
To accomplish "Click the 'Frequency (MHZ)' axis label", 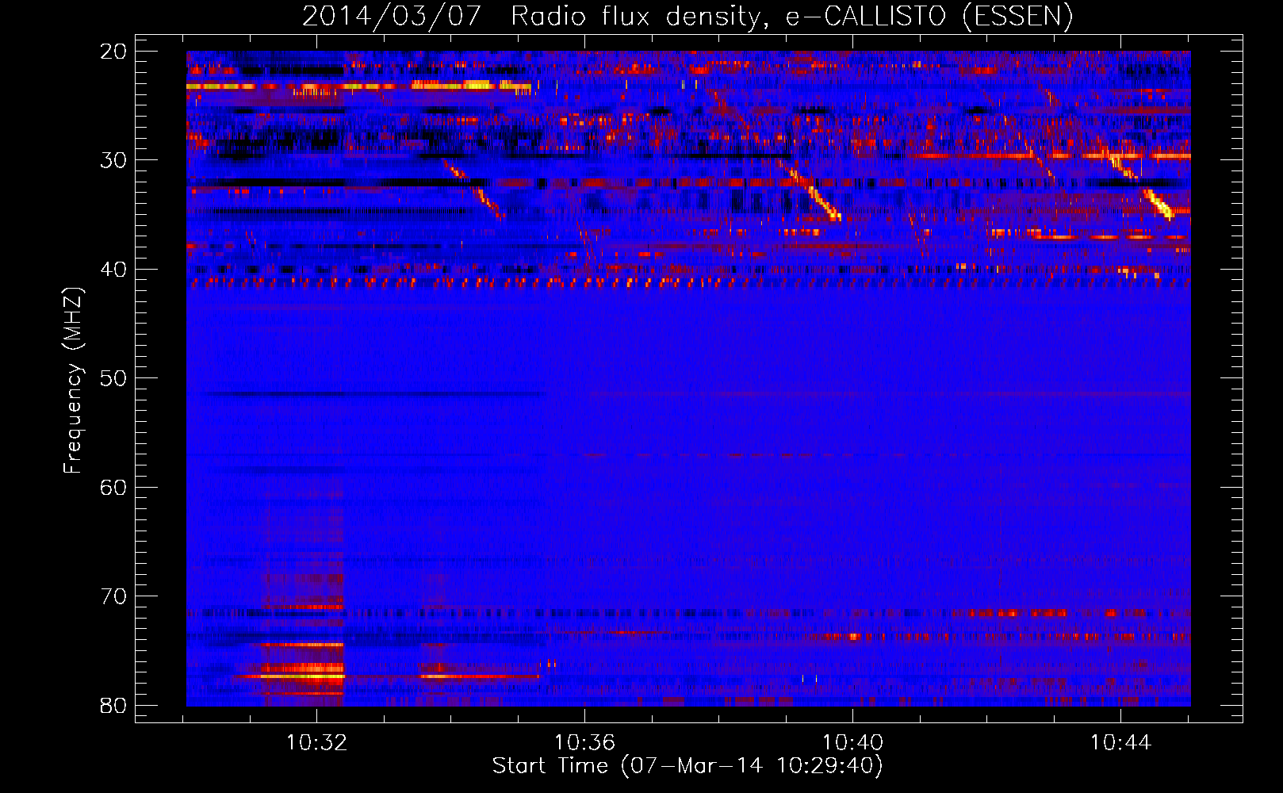I will tap(73, 381).
